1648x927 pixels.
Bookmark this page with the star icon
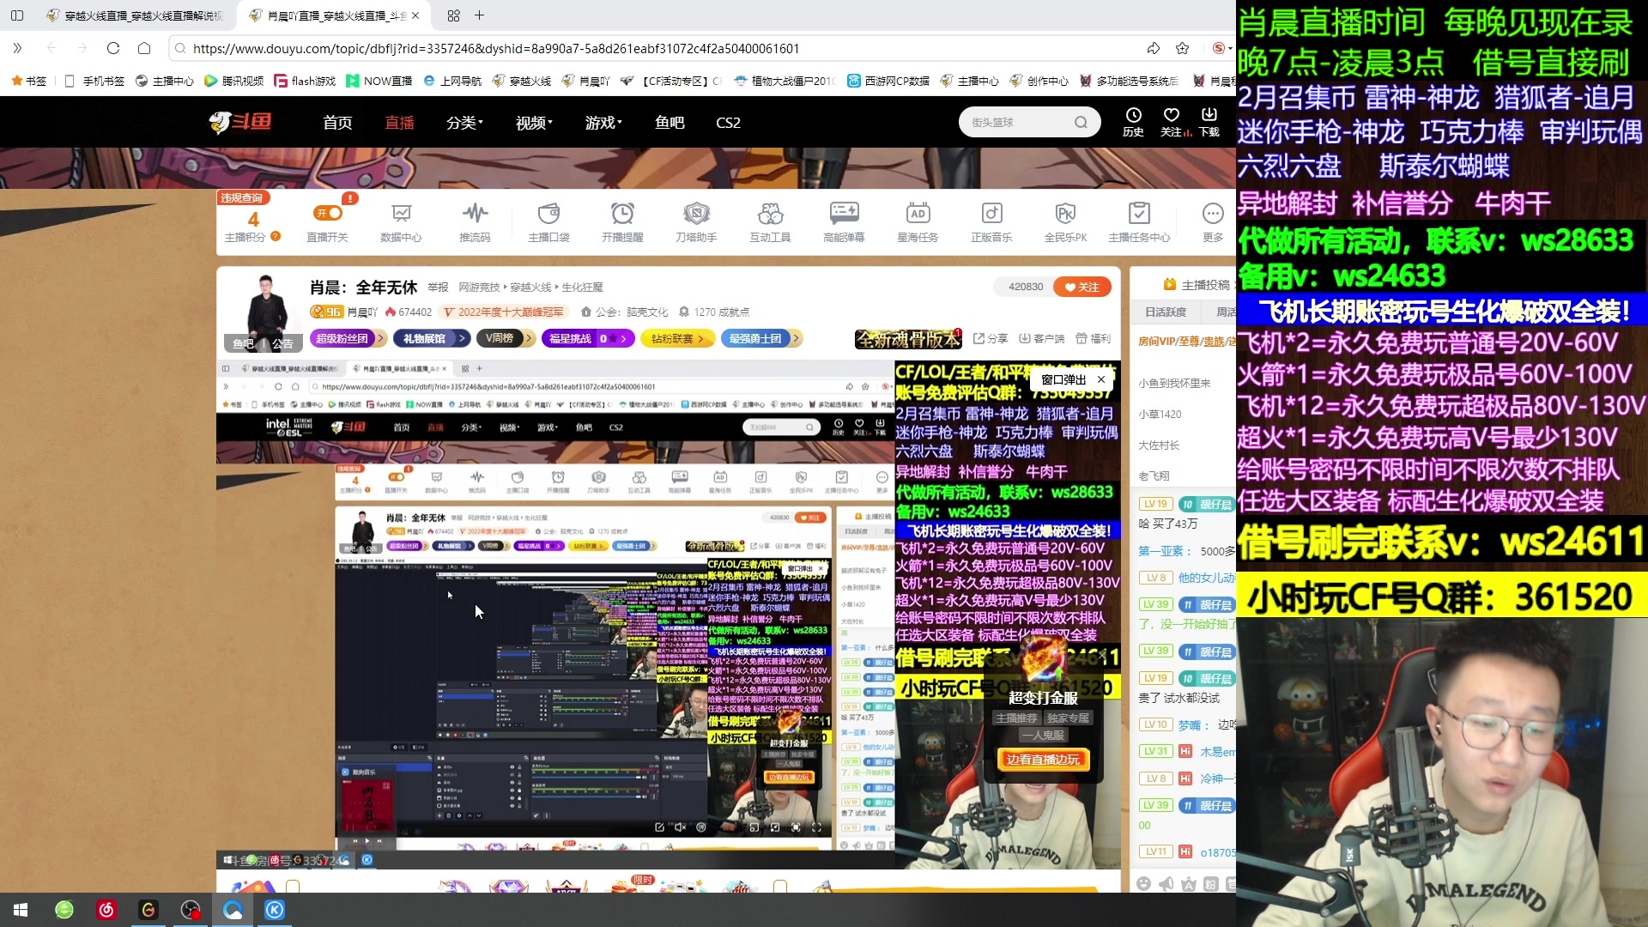point(1183,48)
